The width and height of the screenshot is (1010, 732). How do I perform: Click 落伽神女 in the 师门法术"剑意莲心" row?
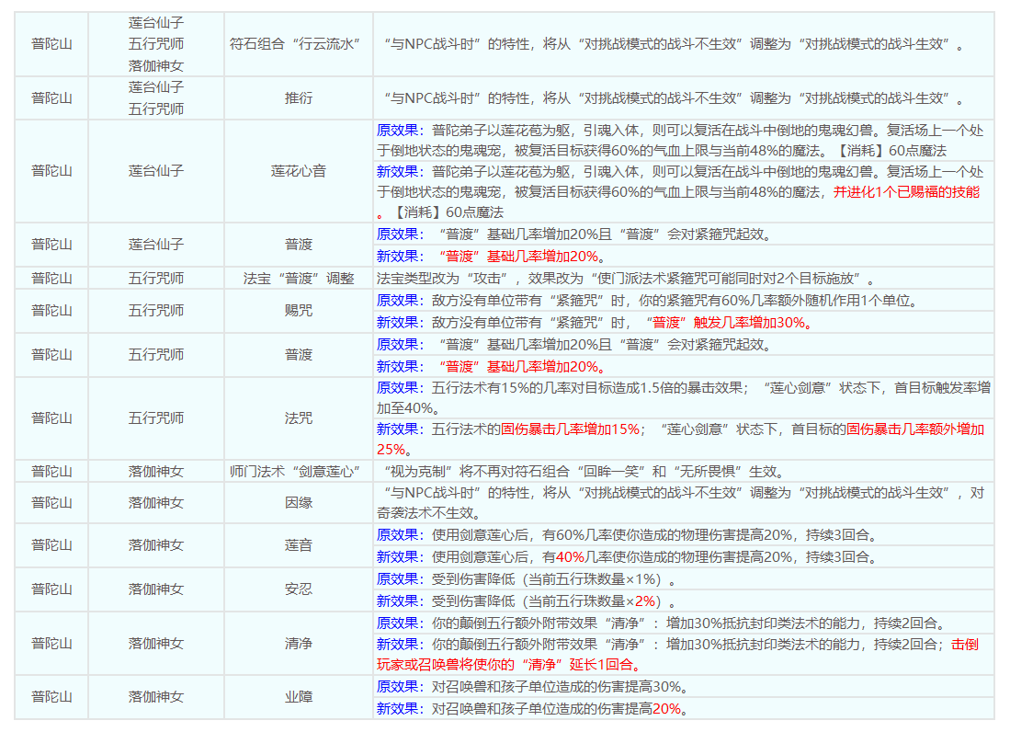tap(156, 472)
